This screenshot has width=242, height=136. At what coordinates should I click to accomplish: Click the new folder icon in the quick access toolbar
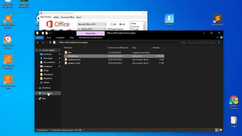[47, 33]
